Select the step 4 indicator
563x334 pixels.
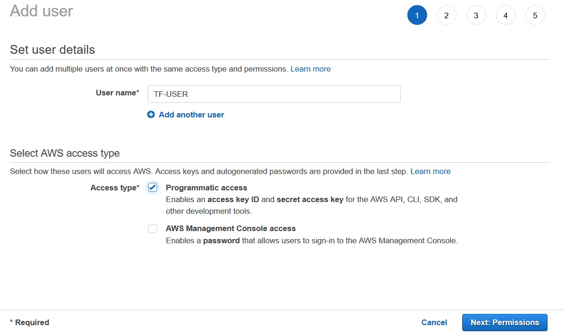click(505, 15)
